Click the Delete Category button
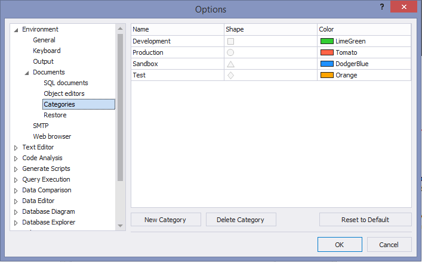422x262 pixels. (x=241, y=220)
